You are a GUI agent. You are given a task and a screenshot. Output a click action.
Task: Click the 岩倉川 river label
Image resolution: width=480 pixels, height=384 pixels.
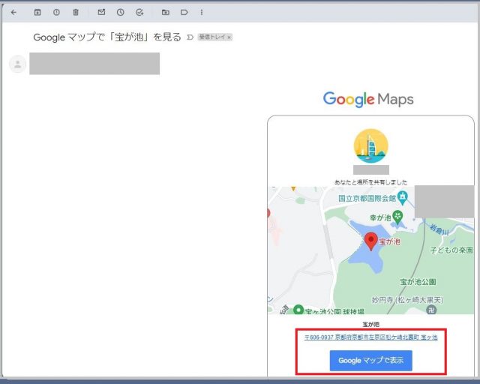pyautogui.click(x=439, y=229)
